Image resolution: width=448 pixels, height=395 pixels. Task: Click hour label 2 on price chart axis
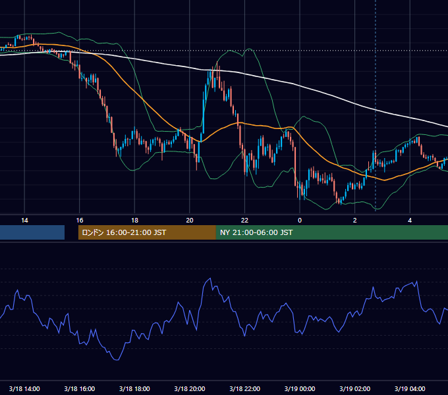click(355, 221)
